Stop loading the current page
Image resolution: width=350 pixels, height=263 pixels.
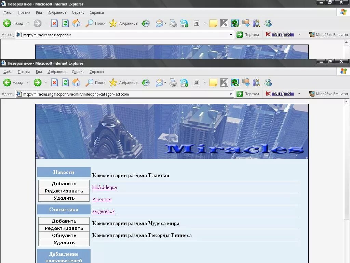(x=54, y=83)
